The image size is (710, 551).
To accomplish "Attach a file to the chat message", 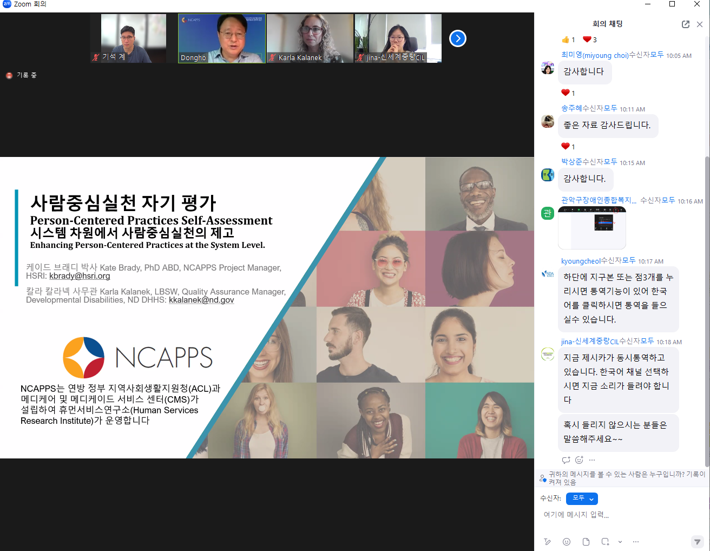I will point(586,542).
